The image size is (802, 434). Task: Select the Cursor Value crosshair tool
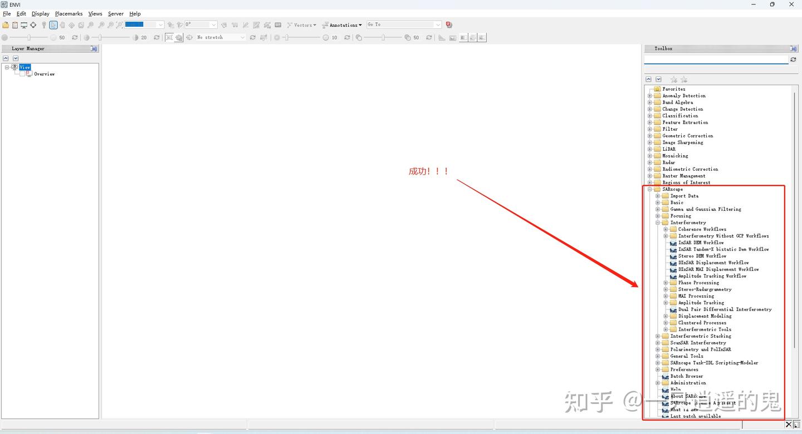pos(33,25)
